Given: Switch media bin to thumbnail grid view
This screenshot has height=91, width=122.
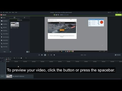Looking at the screenshot, I should click(27, 52).
